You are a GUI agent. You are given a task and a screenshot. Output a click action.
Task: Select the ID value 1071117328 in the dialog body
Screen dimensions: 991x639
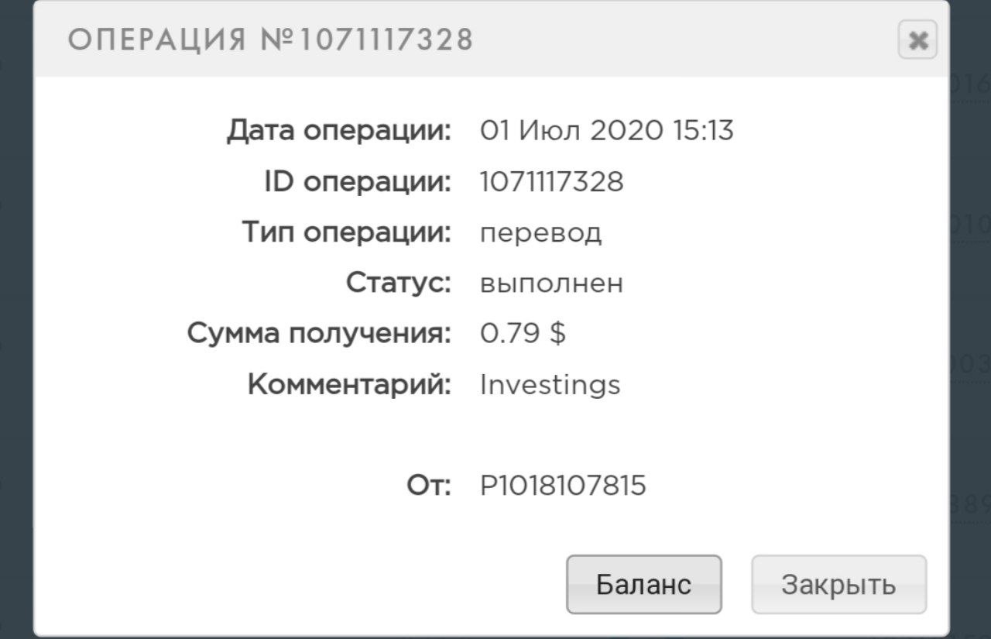point(551,182)
